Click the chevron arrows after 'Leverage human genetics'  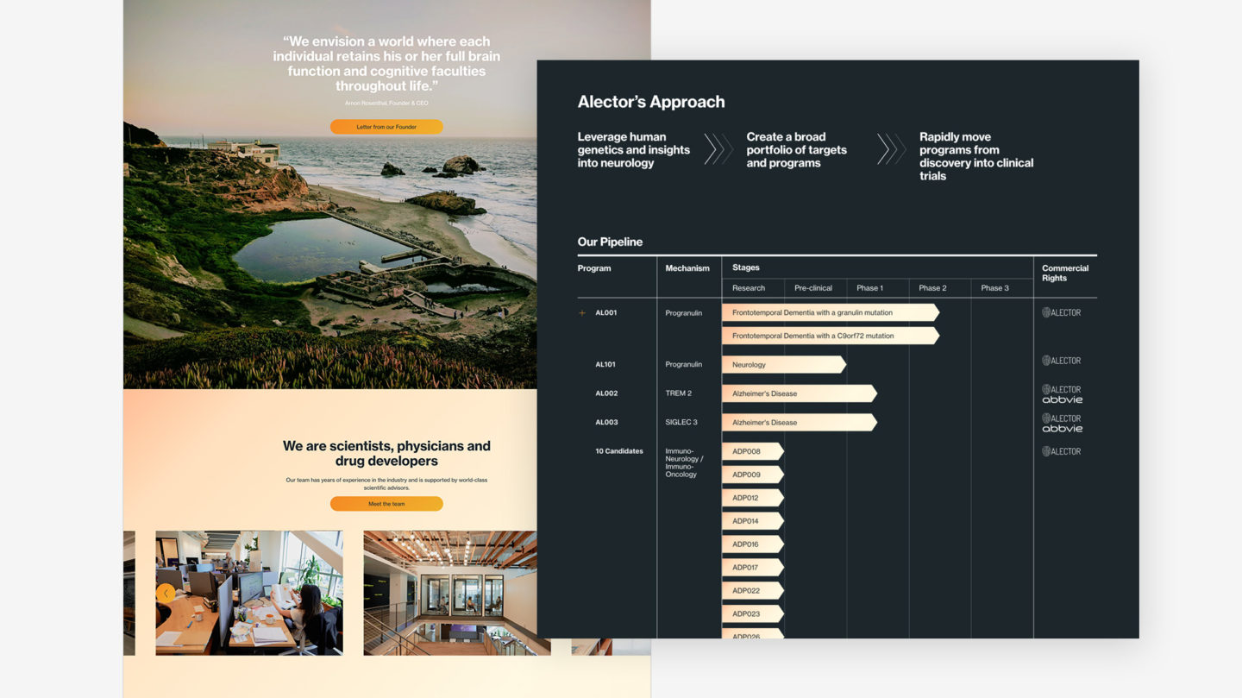click(718, 149)
